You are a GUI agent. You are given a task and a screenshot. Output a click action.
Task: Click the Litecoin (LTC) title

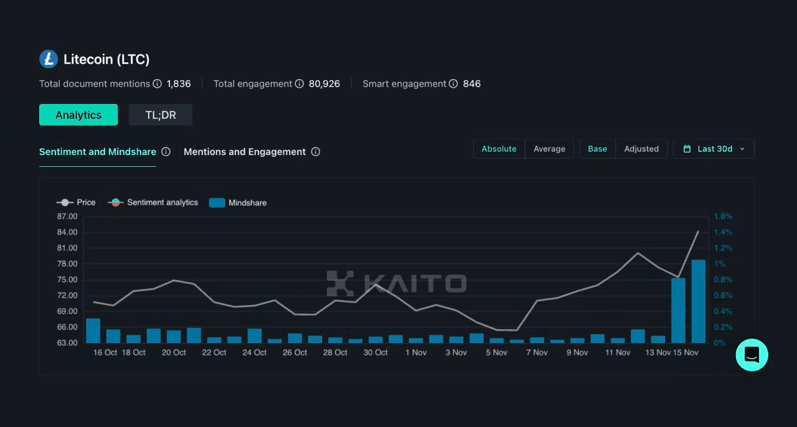[106, 60]
